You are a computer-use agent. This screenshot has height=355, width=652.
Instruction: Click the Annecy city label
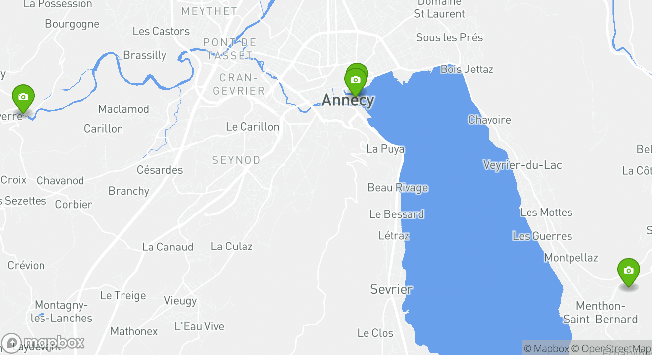tap(348, 100)
